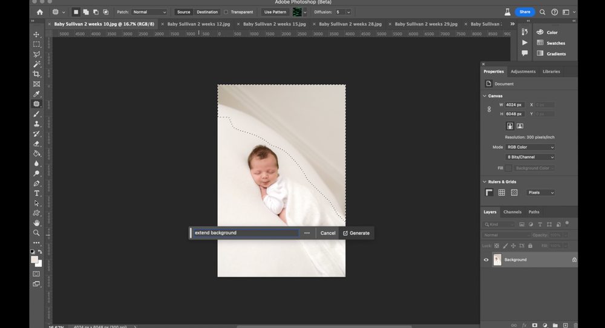The image size is (605, 328).
Task: Select the Move tool
Action: pyautogui.click(x=36, y=34)
